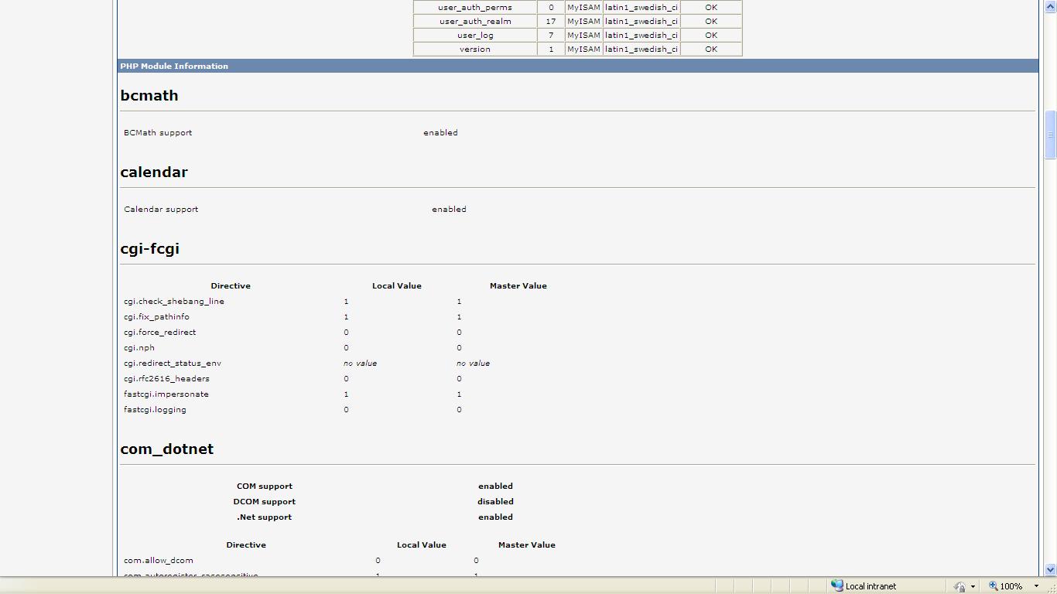Image resolution: width=1057 pixels, height=594 pixels.
Task: Click the 100% zoom level text
Action: tap(1011, 586)
